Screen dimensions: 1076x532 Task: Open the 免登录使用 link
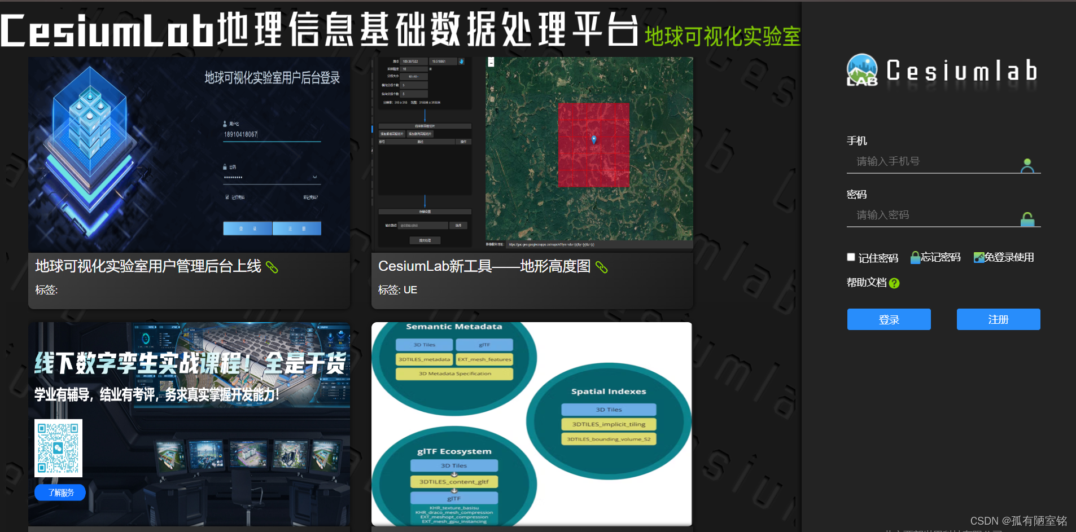(1009, 257)
